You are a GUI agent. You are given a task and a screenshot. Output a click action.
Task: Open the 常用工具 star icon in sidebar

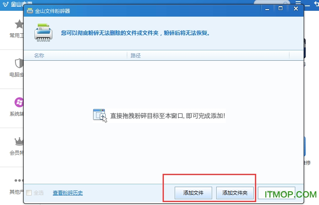coord(19,24)
